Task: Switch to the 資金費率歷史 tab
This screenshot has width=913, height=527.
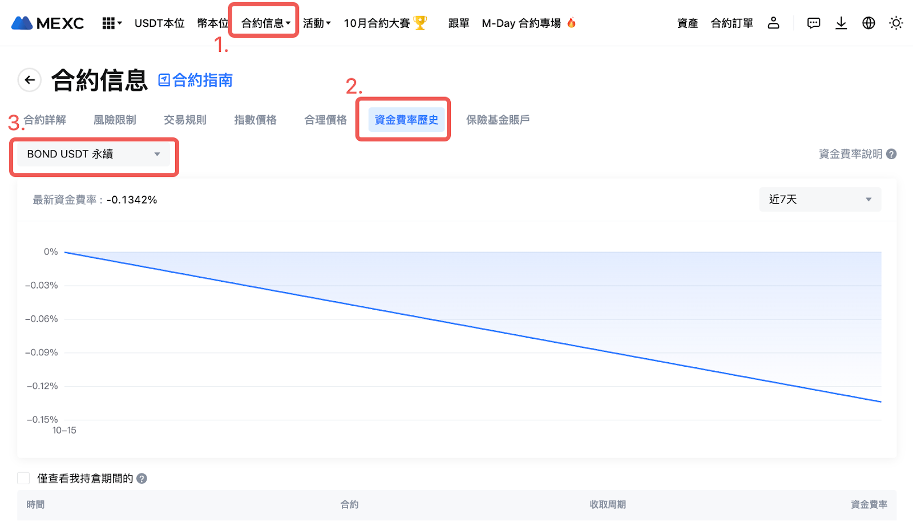Action: click(406, 120)
